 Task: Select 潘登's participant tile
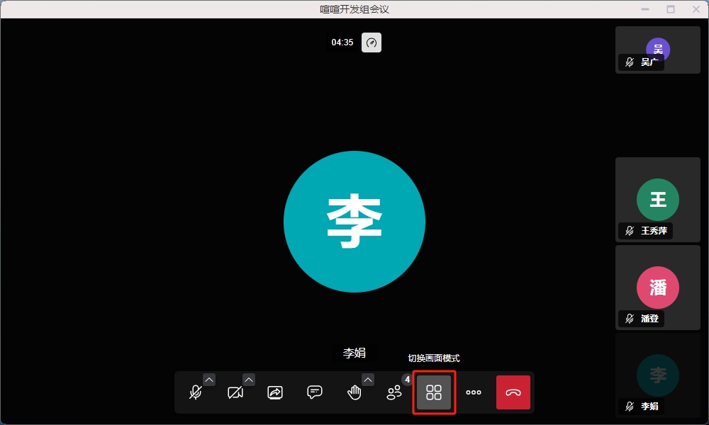point(657,288)
